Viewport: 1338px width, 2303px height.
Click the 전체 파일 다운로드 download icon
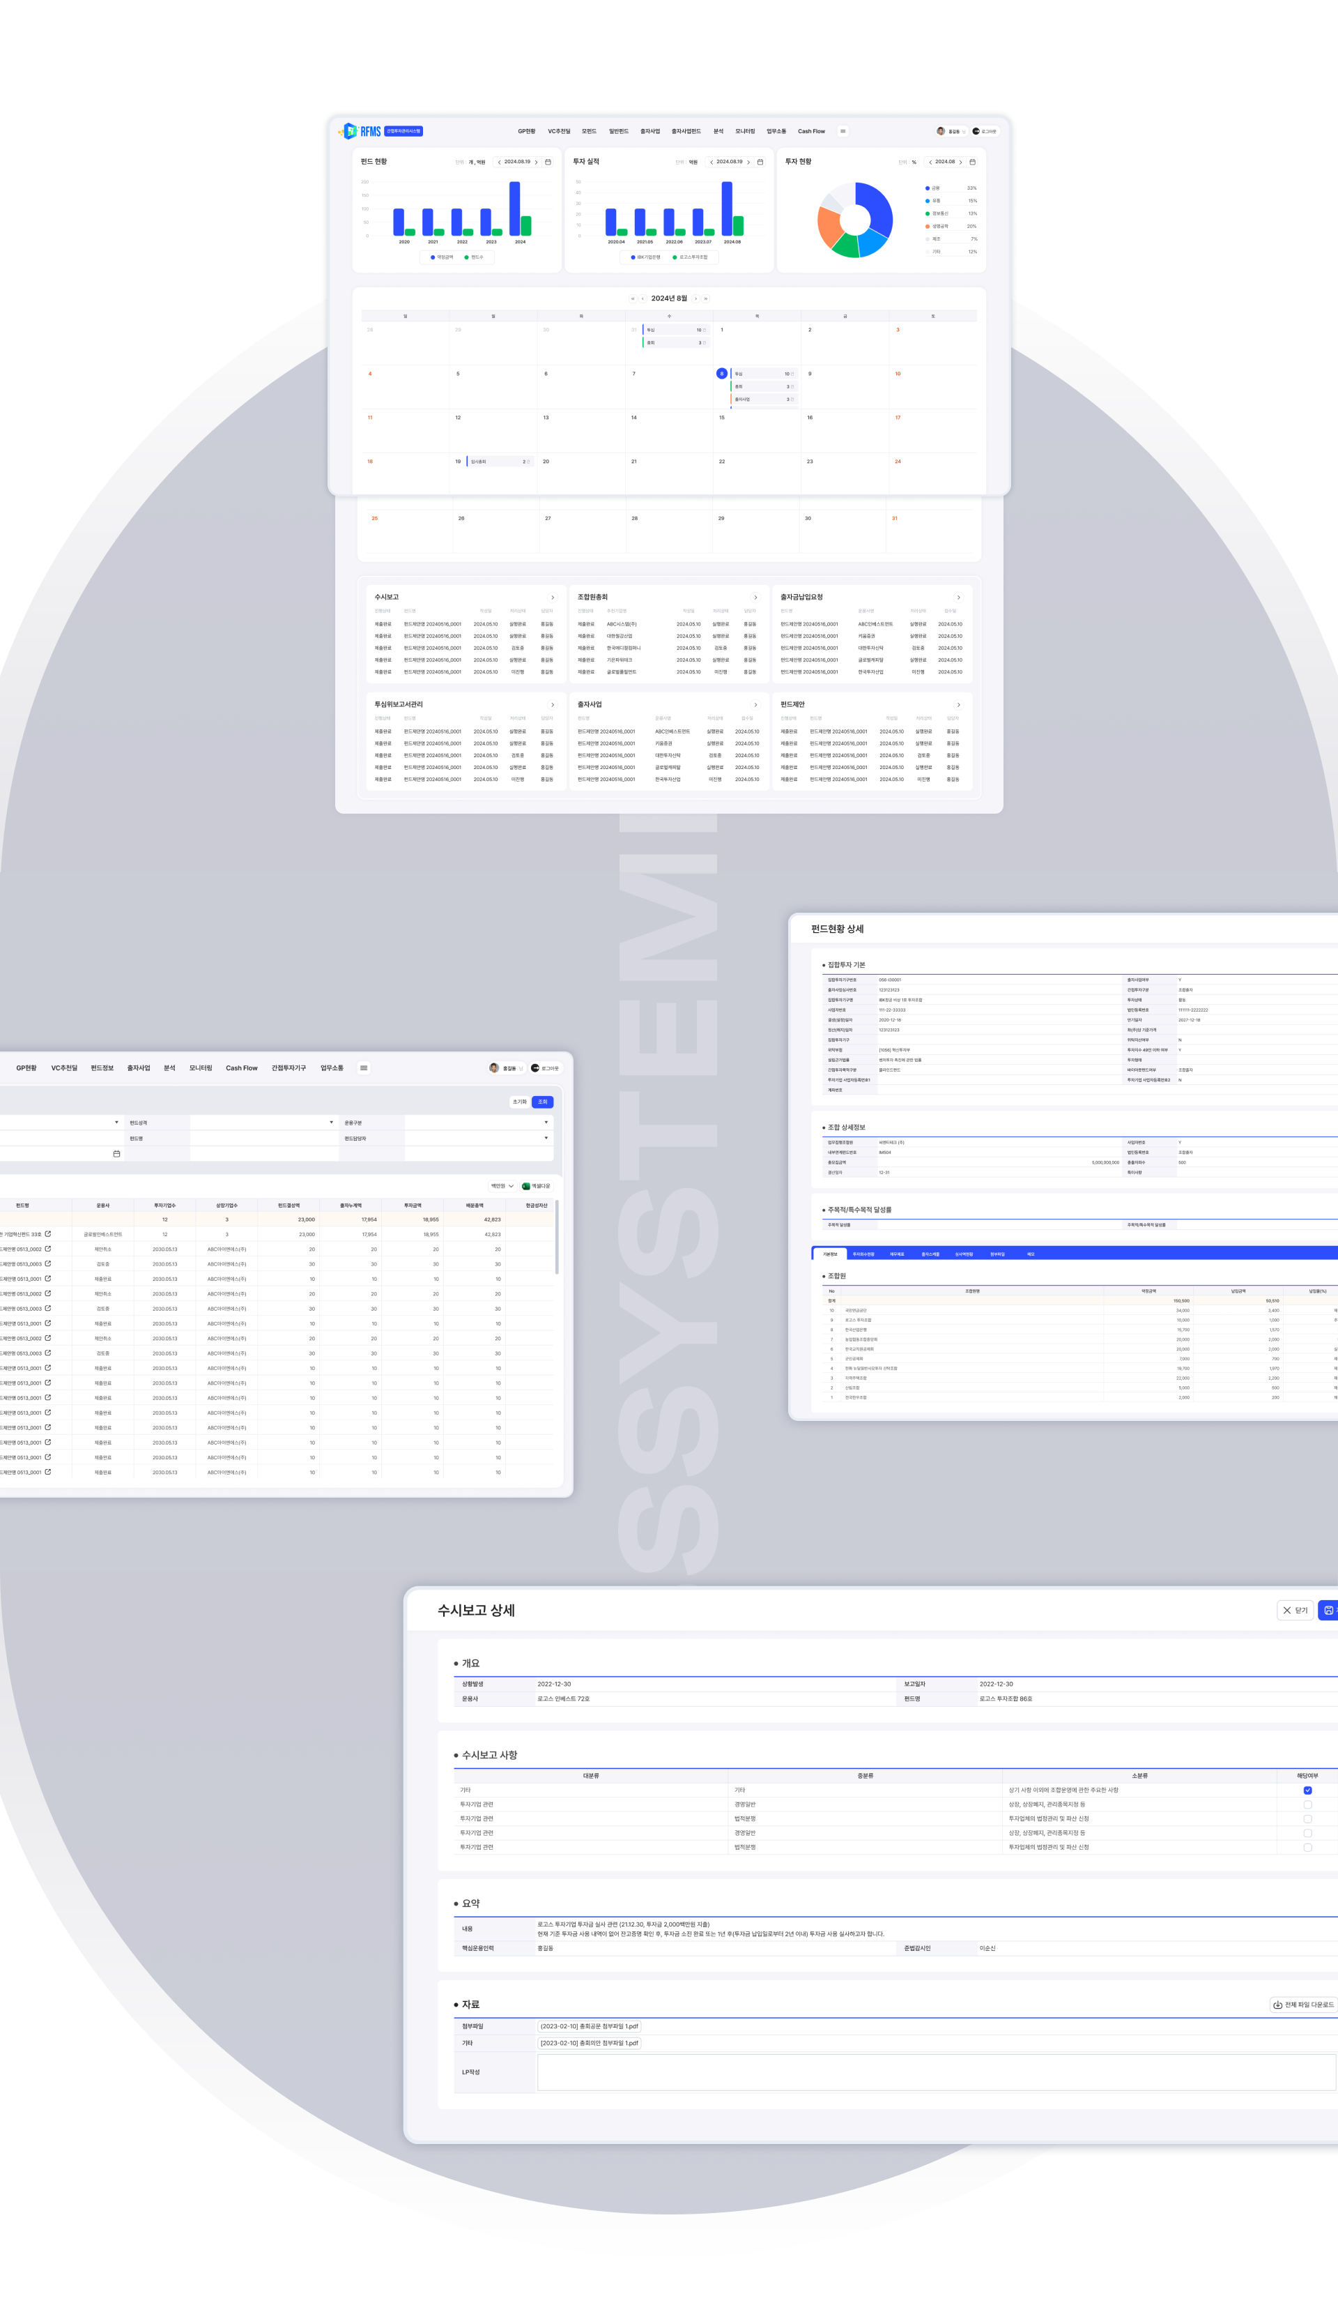(x=1277, y=2004)
